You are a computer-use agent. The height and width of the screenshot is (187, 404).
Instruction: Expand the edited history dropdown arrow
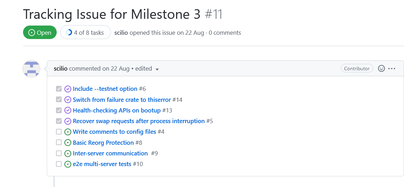157,69
